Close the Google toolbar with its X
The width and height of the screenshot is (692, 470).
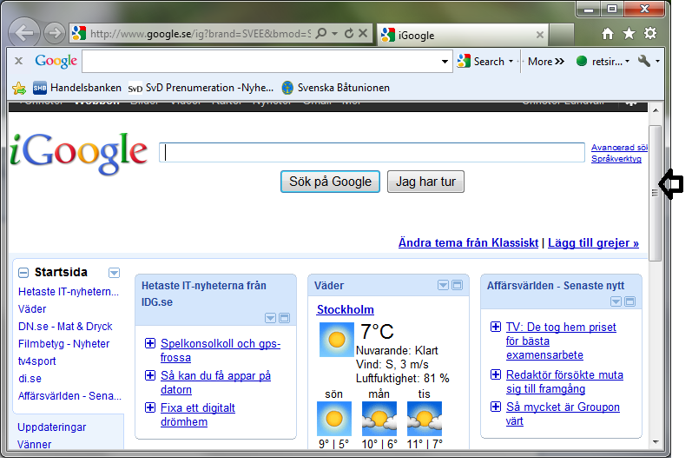[18, 61]
